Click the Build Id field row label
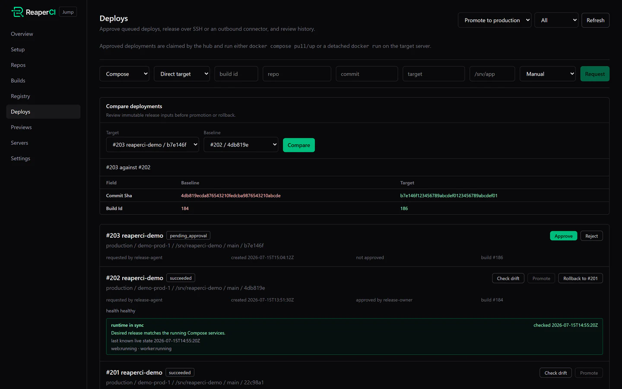The height and width of the screenshot is (389, 622). point(114,208)
